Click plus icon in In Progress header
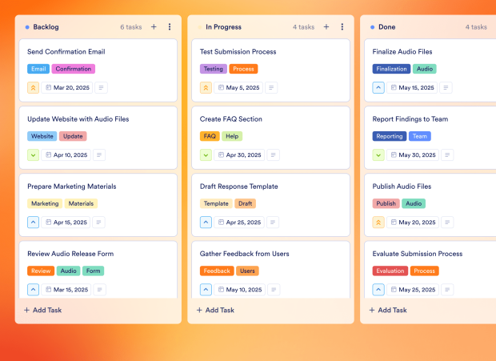The height and width of the screenshot is (361, 496). 326,26
